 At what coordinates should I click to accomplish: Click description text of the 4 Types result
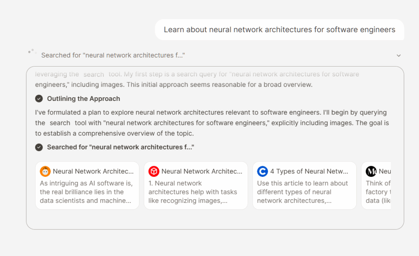click(302, 192)
